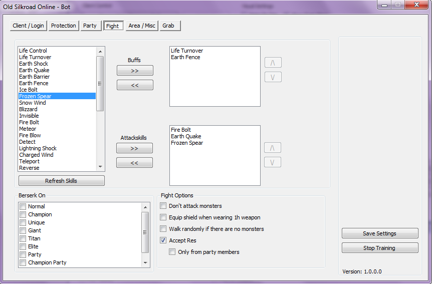The height and width of the screenshot is (284, 432).
Task: Select Earth Barrier skill
Action: 57,77
